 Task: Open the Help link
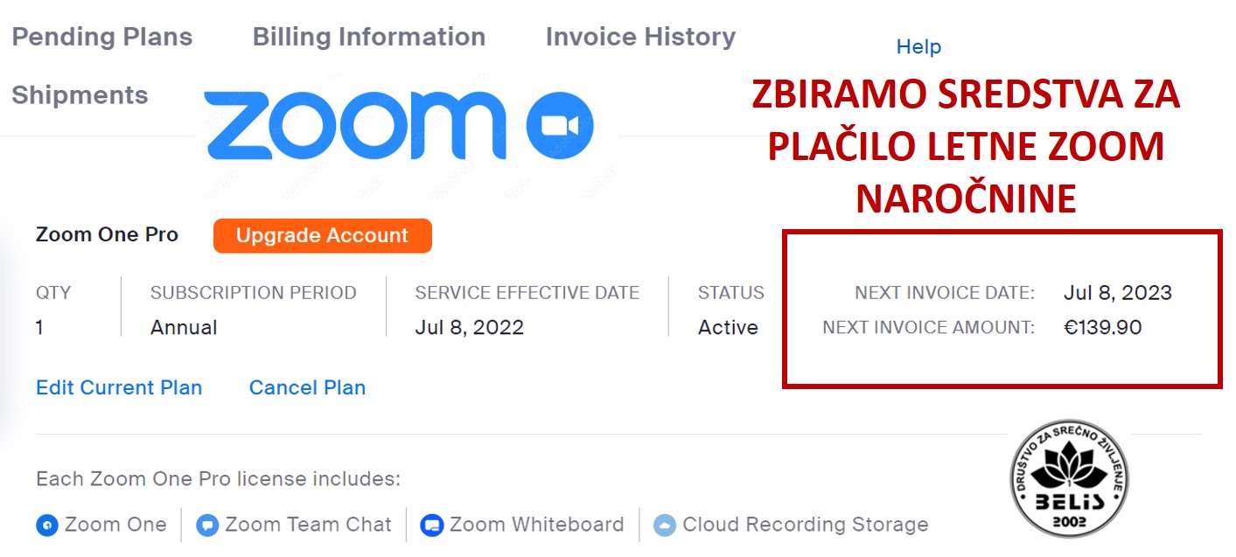pos(918,47)
